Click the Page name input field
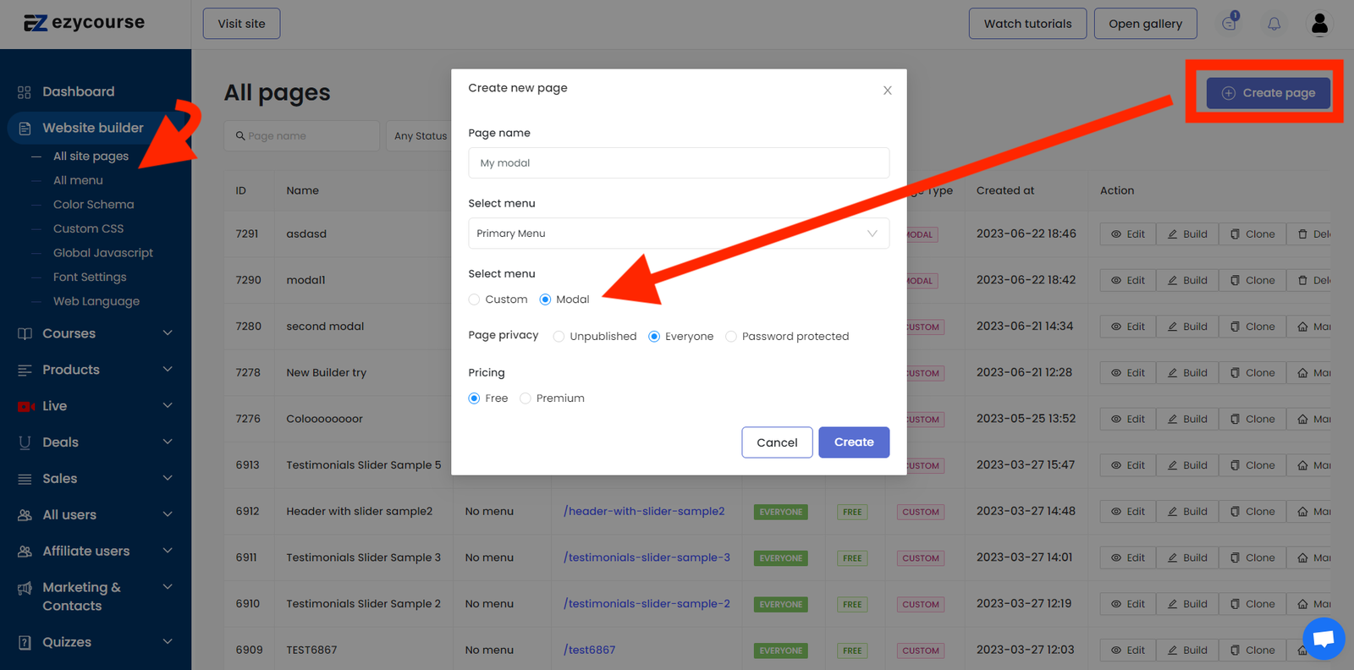This screenshot has height=670, width=1354. point(678,163)
